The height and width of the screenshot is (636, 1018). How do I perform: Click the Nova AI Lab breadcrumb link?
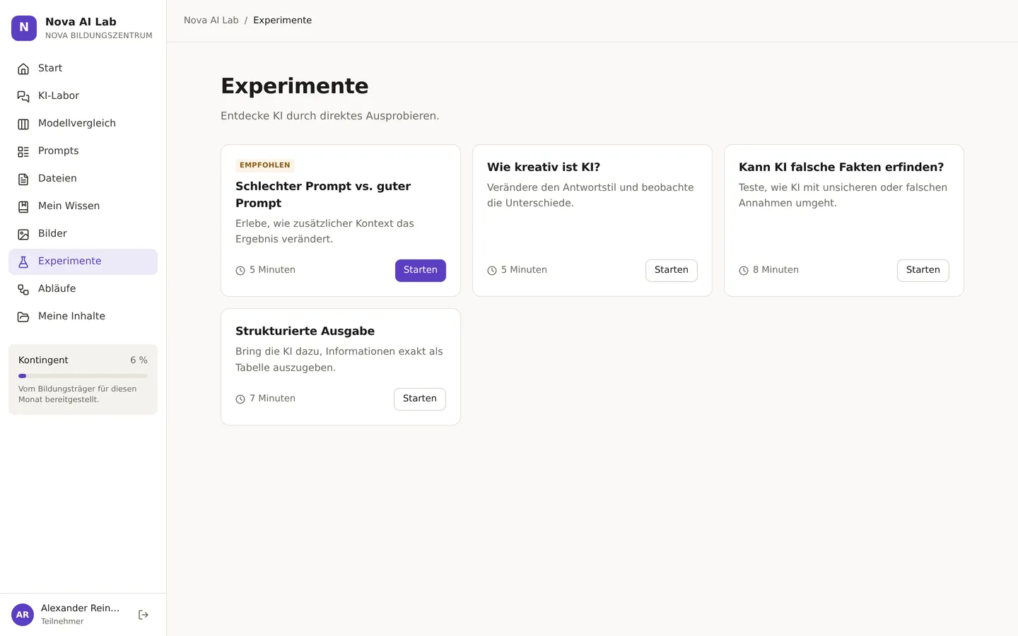[x=211, y=20]
